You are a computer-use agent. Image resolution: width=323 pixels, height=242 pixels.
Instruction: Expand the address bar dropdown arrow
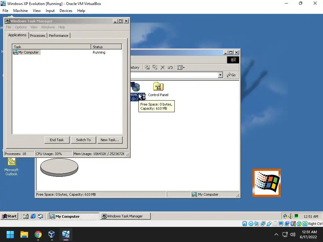[x=220, y=75]
